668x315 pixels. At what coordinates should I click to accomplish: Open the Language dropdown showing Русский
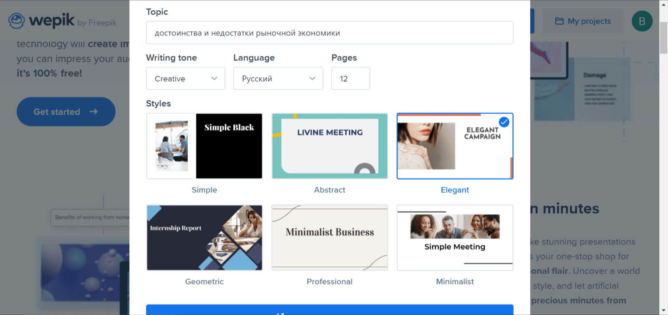(278, 78)
